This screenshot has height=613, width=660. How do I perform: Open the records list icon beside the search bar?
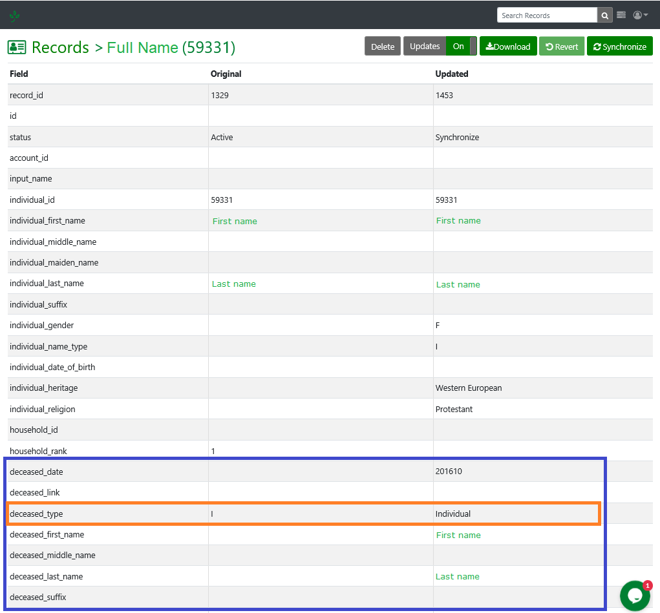[621, 14]
